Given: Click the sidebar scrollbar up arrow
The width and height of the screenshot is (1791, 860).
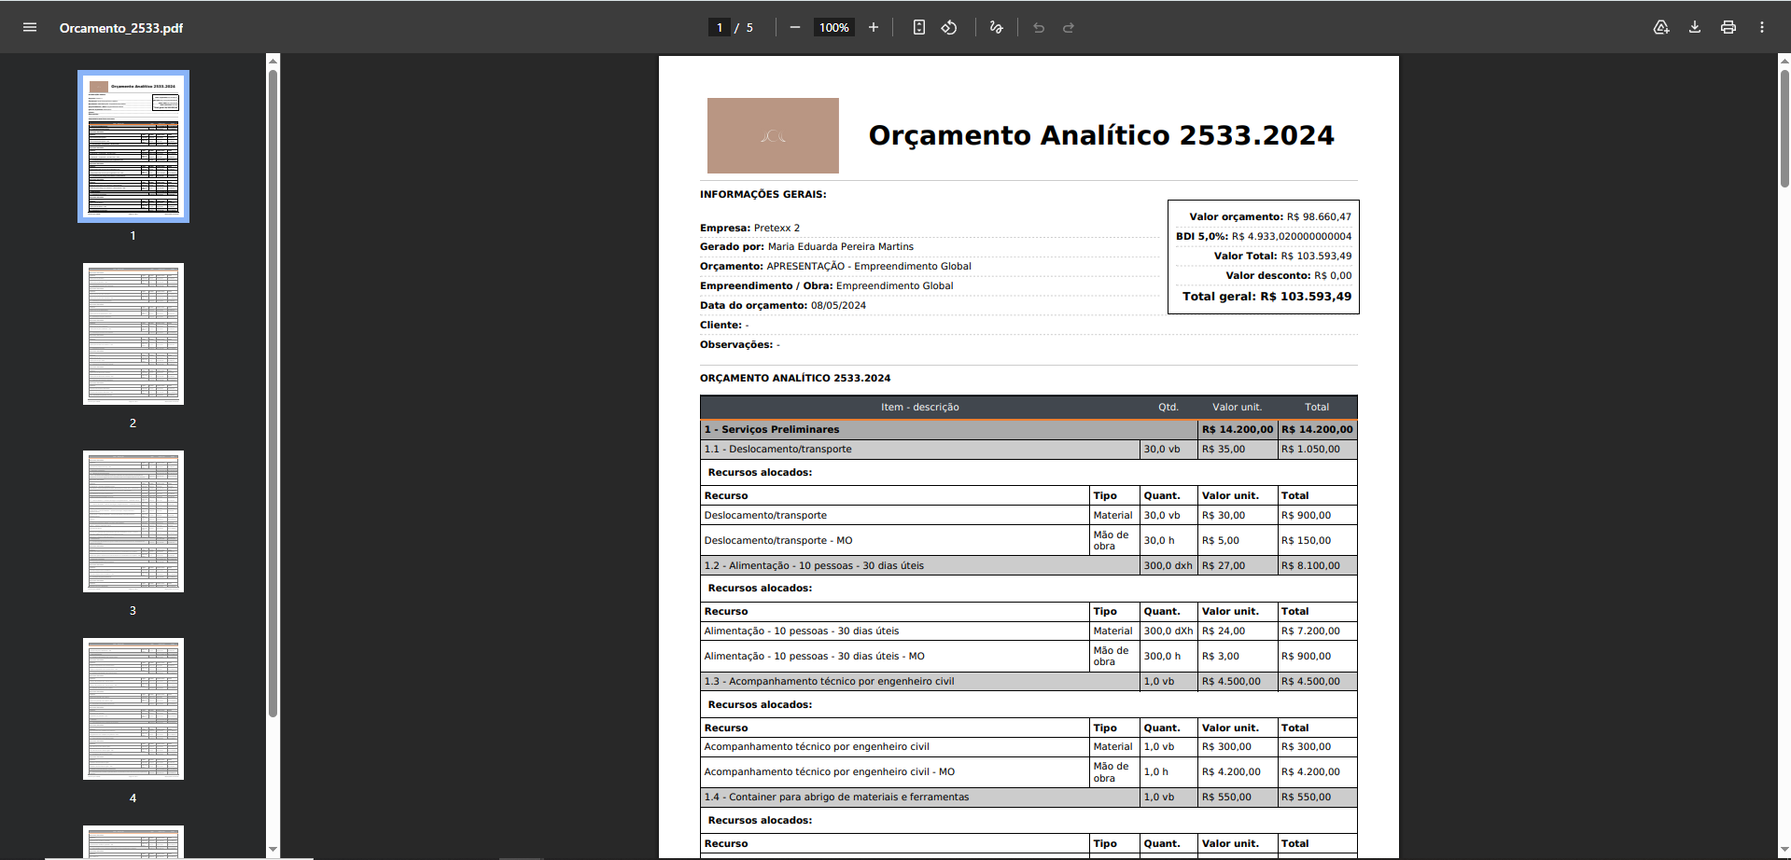Looking at the screenshot, I should pyautogui.click(x=273, y=61).
